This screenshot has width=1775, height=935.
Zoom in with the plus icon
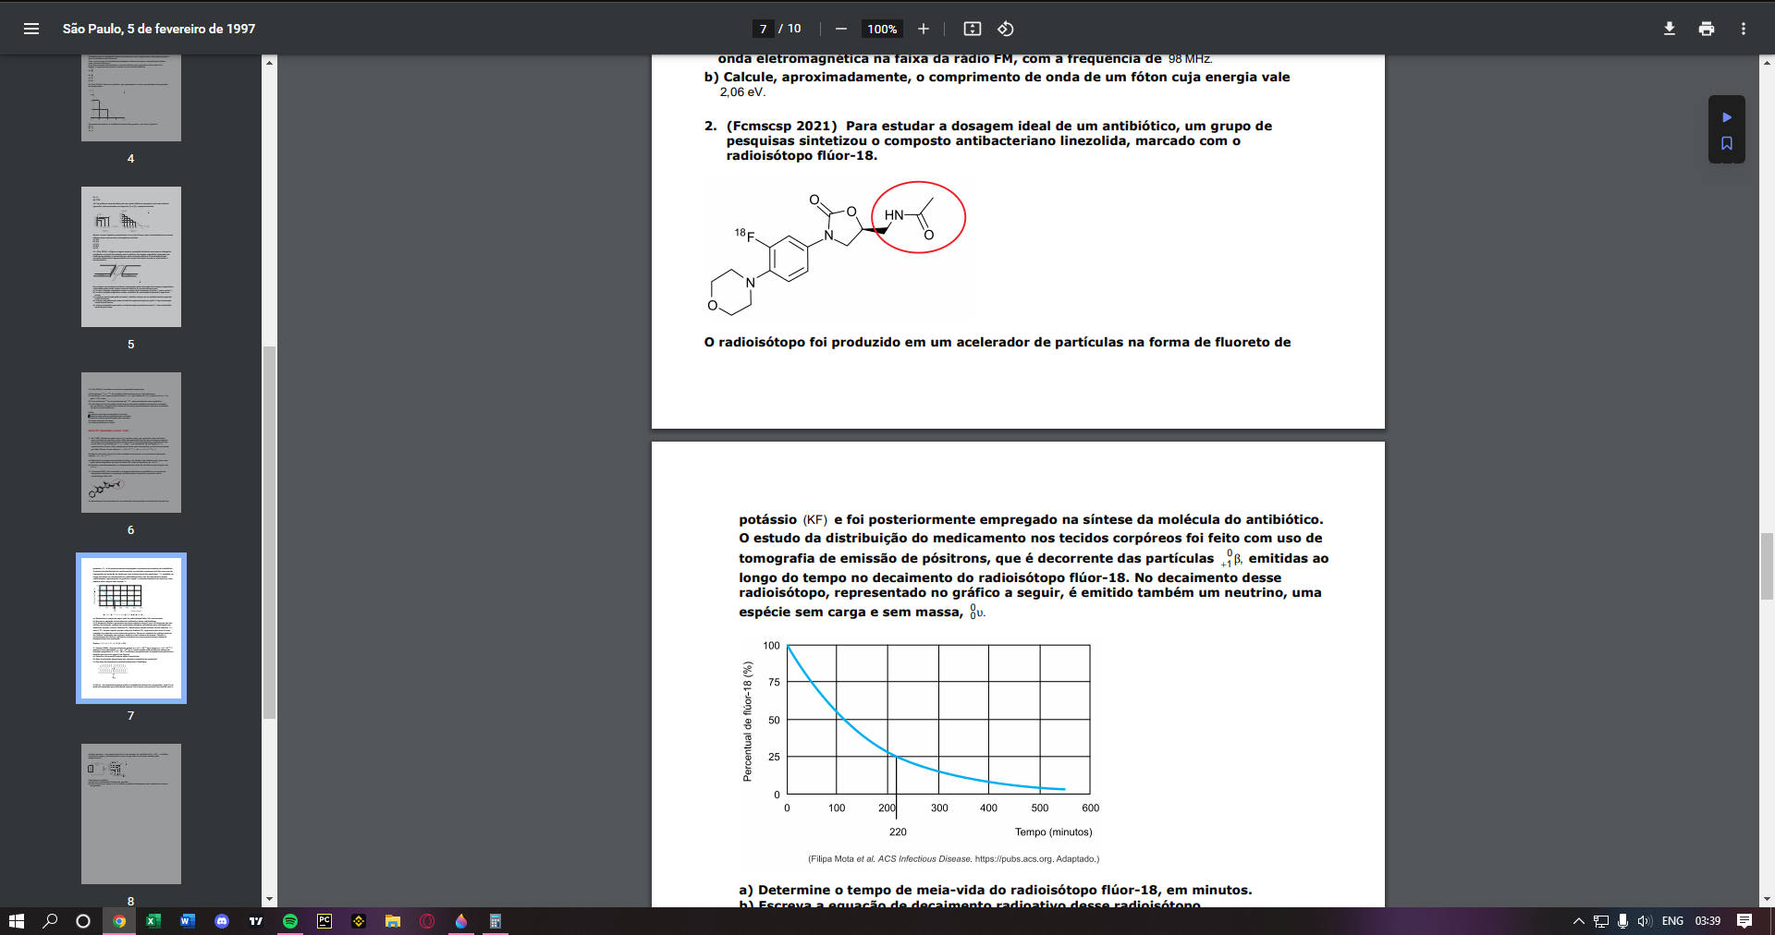pos(924,29)
